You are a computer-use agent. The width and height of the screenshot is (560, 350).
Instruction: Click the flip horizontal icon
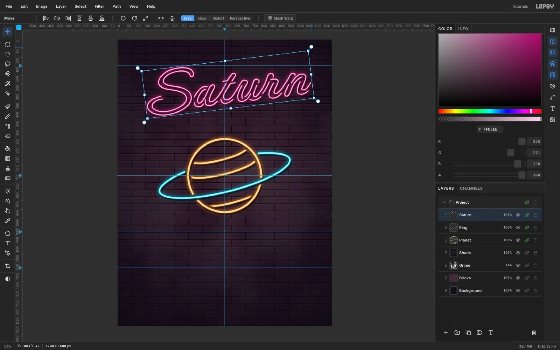(161, 18)
